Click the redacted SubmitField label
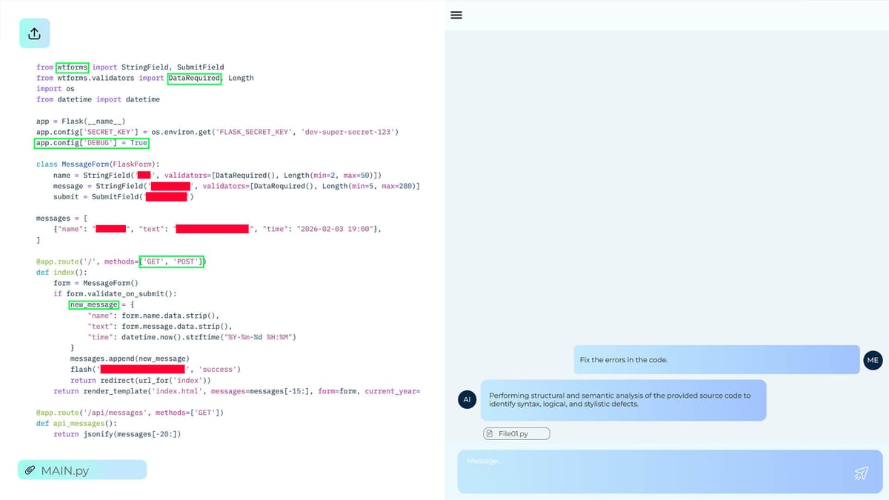Viewport: 889px width, 500px height. (166, 197)
